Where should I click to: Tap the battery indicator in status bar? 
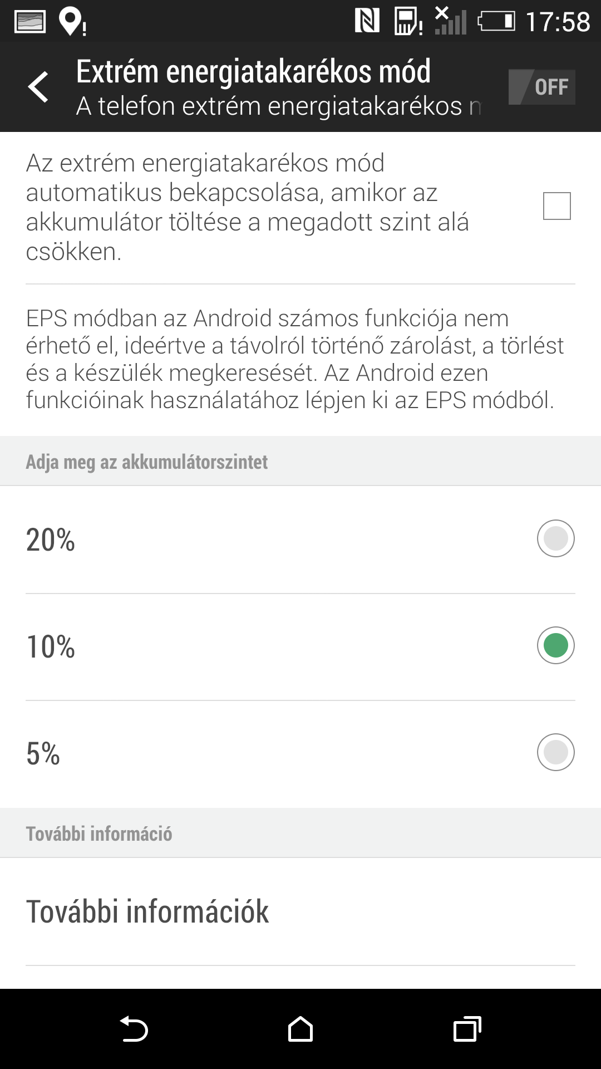click(496, 22)
